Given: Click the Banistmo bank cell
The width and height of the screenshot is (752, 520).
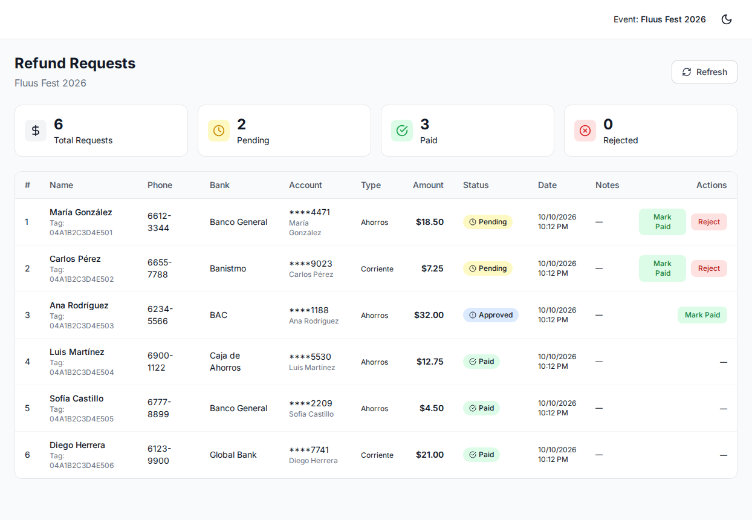Looking at the screenshot, I should pos(228,268).
